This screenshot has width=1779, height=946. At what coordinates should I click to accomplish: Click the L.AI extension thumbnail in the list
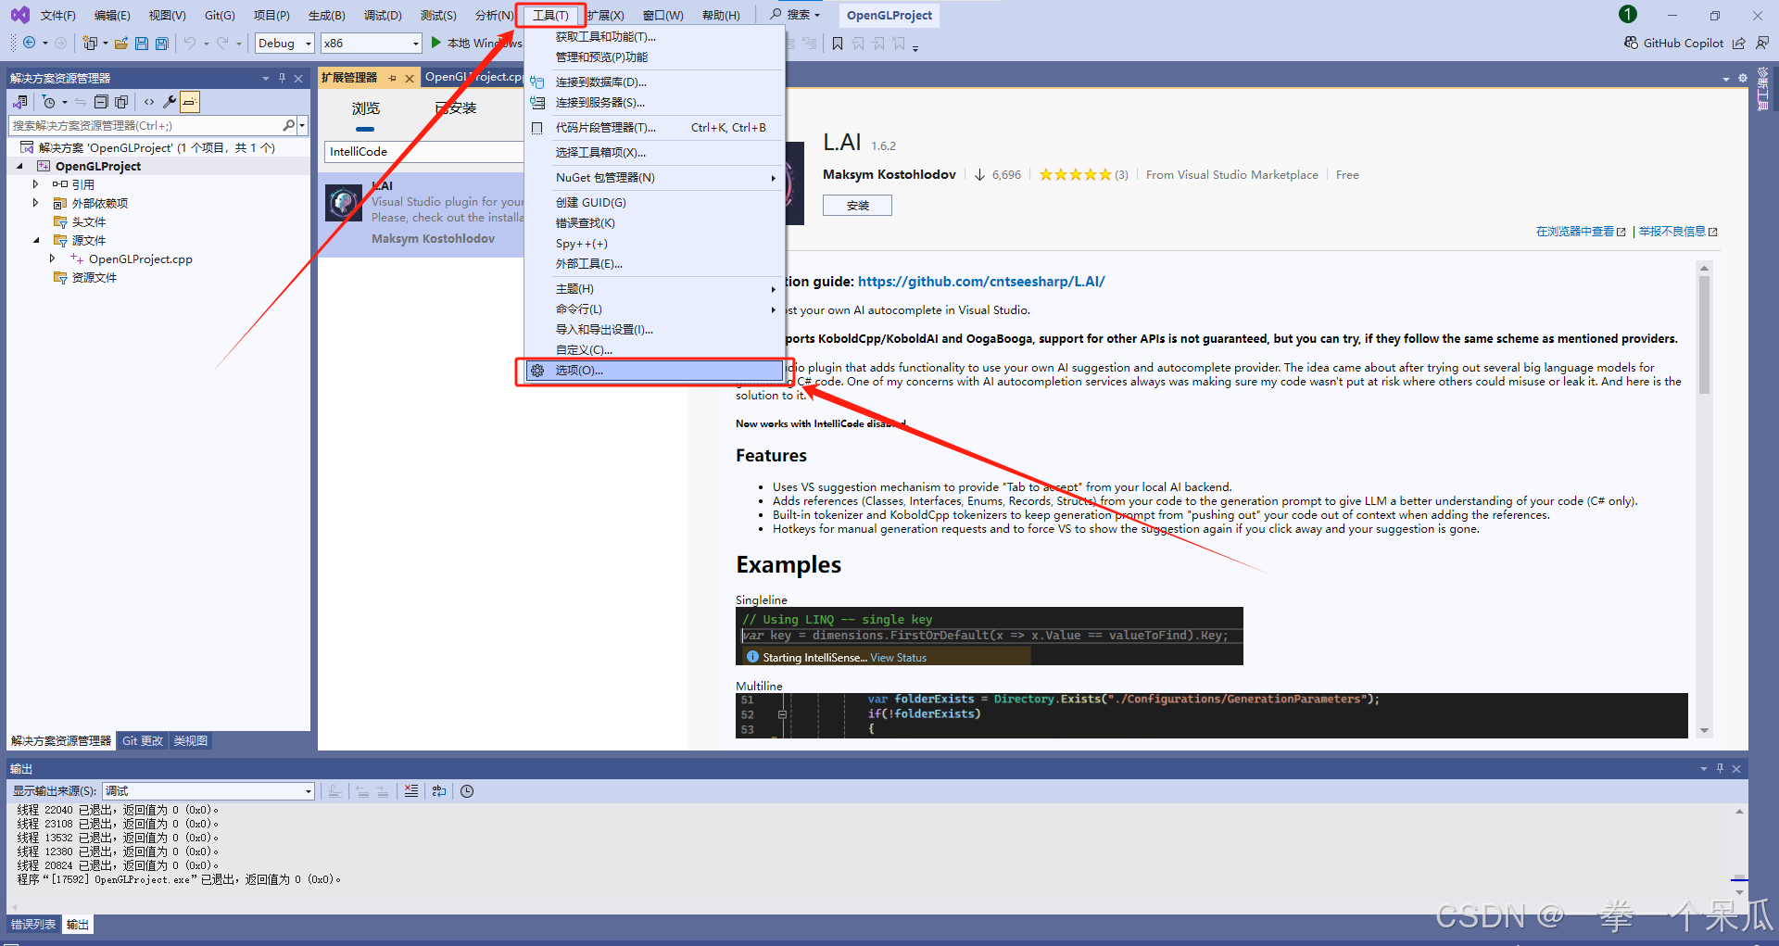(x=344, y=203)
